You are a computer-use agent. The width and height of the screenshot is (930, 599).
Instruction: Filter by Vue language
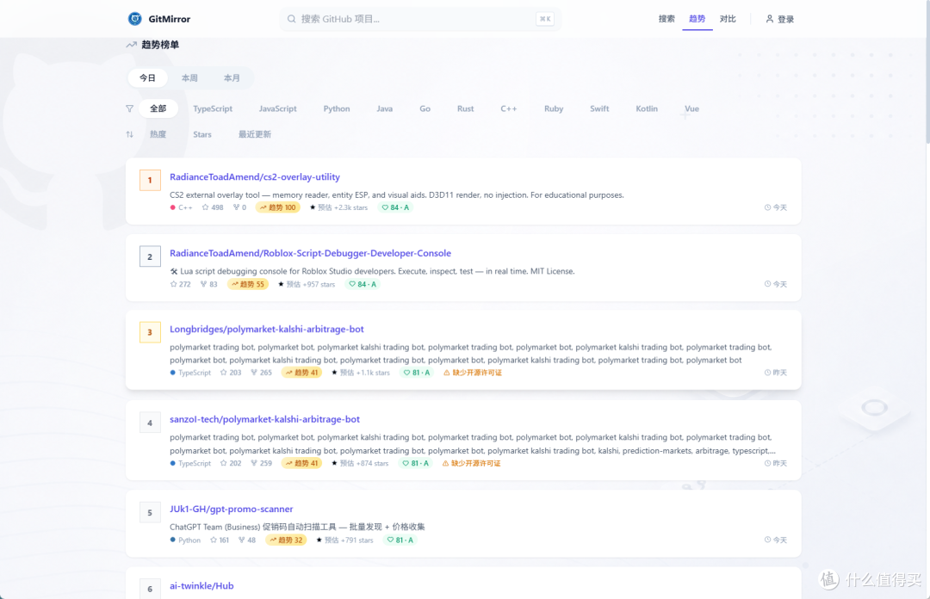tap(691, 108)
